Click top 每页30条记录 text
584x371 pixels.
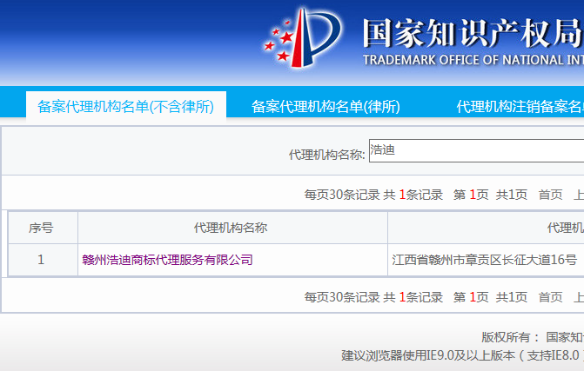coord(342,195)
